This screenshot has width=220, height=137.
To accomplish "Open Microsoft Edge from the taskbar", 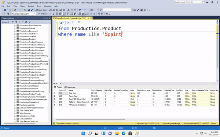I will (x=124, y=133).
